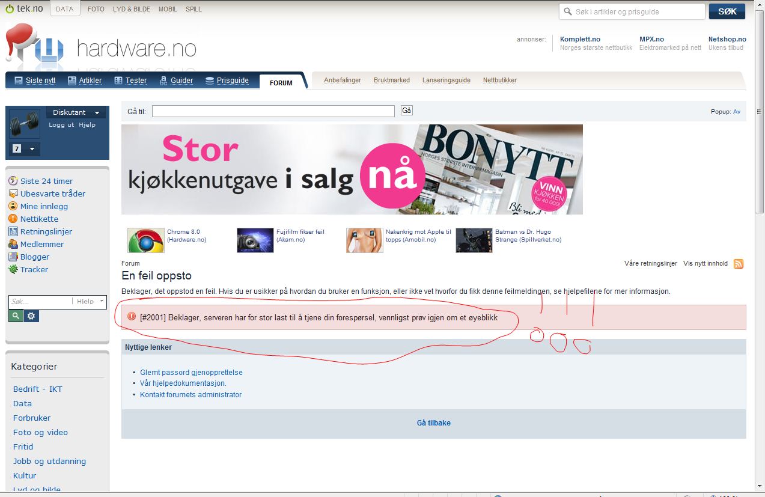Focus the sidebar forum search field
The image size is (765, 497).
coord(41,301)
